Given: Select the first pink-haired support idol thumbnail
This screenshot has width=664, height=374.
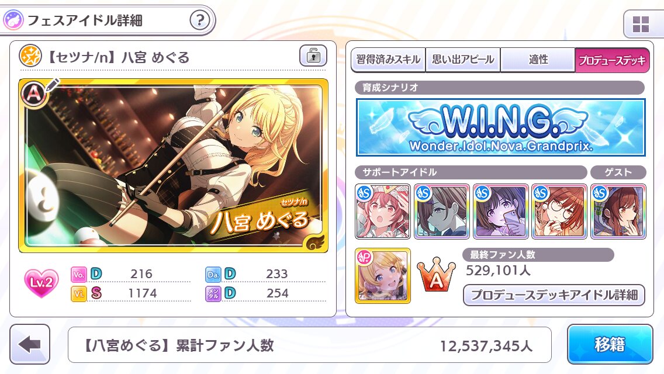Looking at the screenshot, I should click(x=383, y=212).
